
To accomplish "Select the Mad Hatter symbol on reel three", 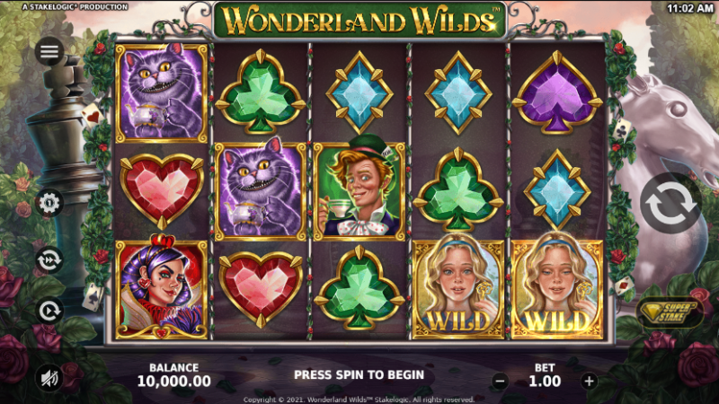I will [x=359, y=189].
